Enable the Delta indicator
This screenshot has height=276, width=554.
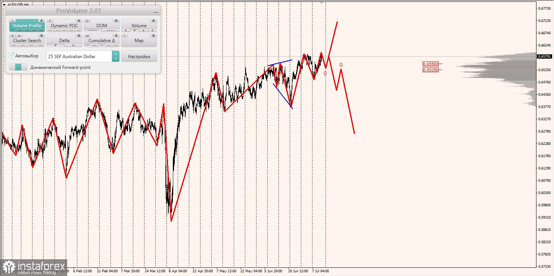64,40
